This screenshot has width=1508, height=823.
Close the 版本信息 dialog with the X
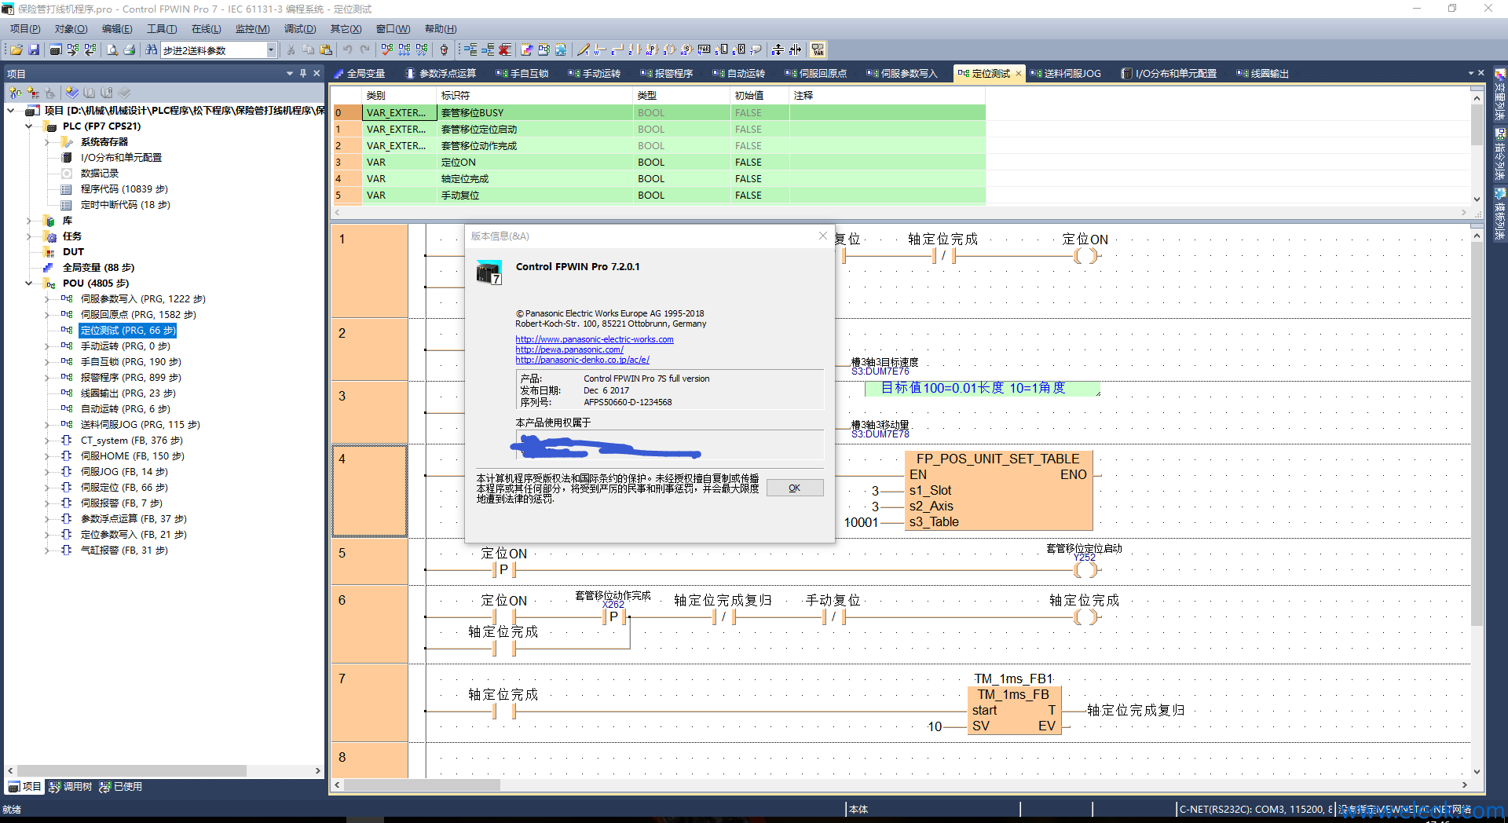point(823,236)
